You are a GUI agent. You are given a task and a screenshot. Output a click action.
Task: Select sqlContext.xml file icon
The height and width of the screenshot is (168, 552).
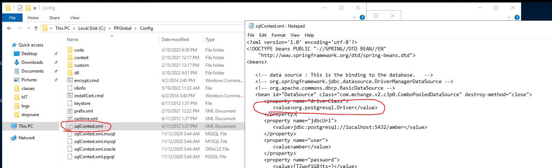[70, 126]
